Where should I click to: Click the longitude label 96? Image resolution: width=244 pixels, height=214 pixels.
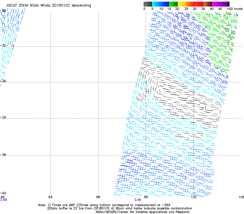click(x=98, y=197)
